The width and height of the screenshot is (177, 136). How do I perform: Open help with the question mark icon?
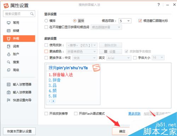159,5
